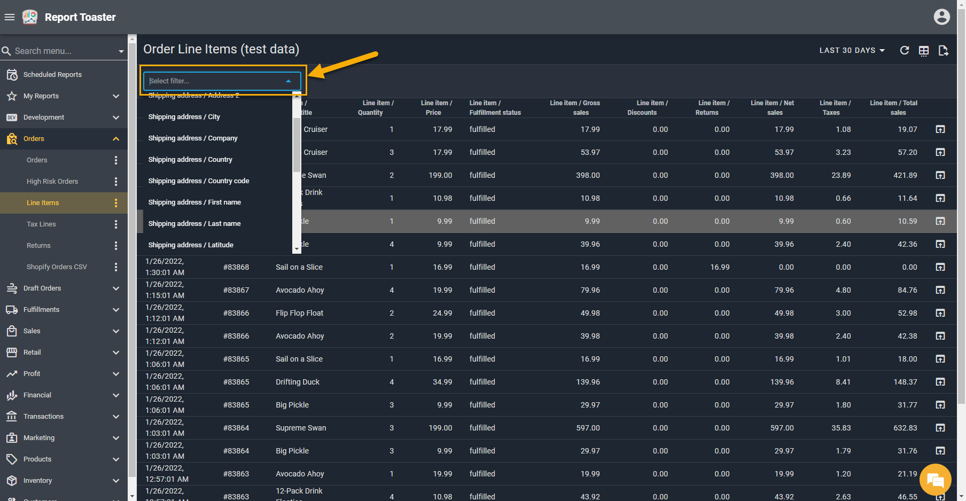Open three-dot options for Tax Lines

116,224
